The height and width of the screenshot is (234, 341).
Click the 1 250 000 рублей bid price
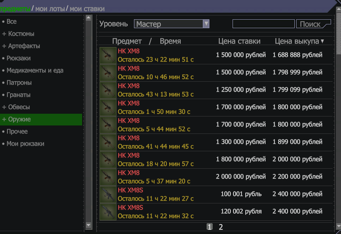(x=241, y=90)
